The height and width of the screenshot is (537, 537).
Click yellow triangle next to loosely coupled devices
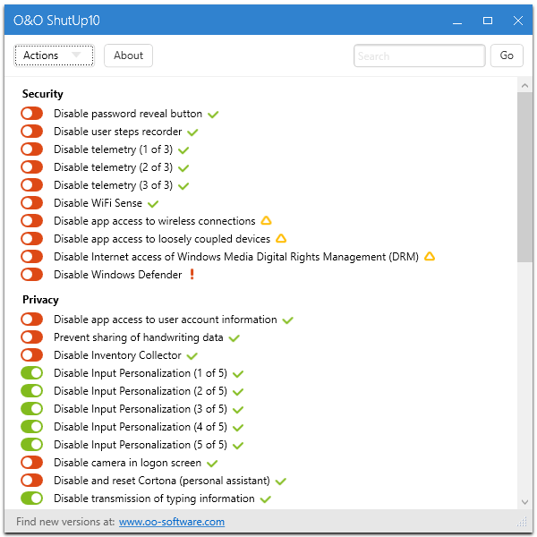tap(281, 239)
